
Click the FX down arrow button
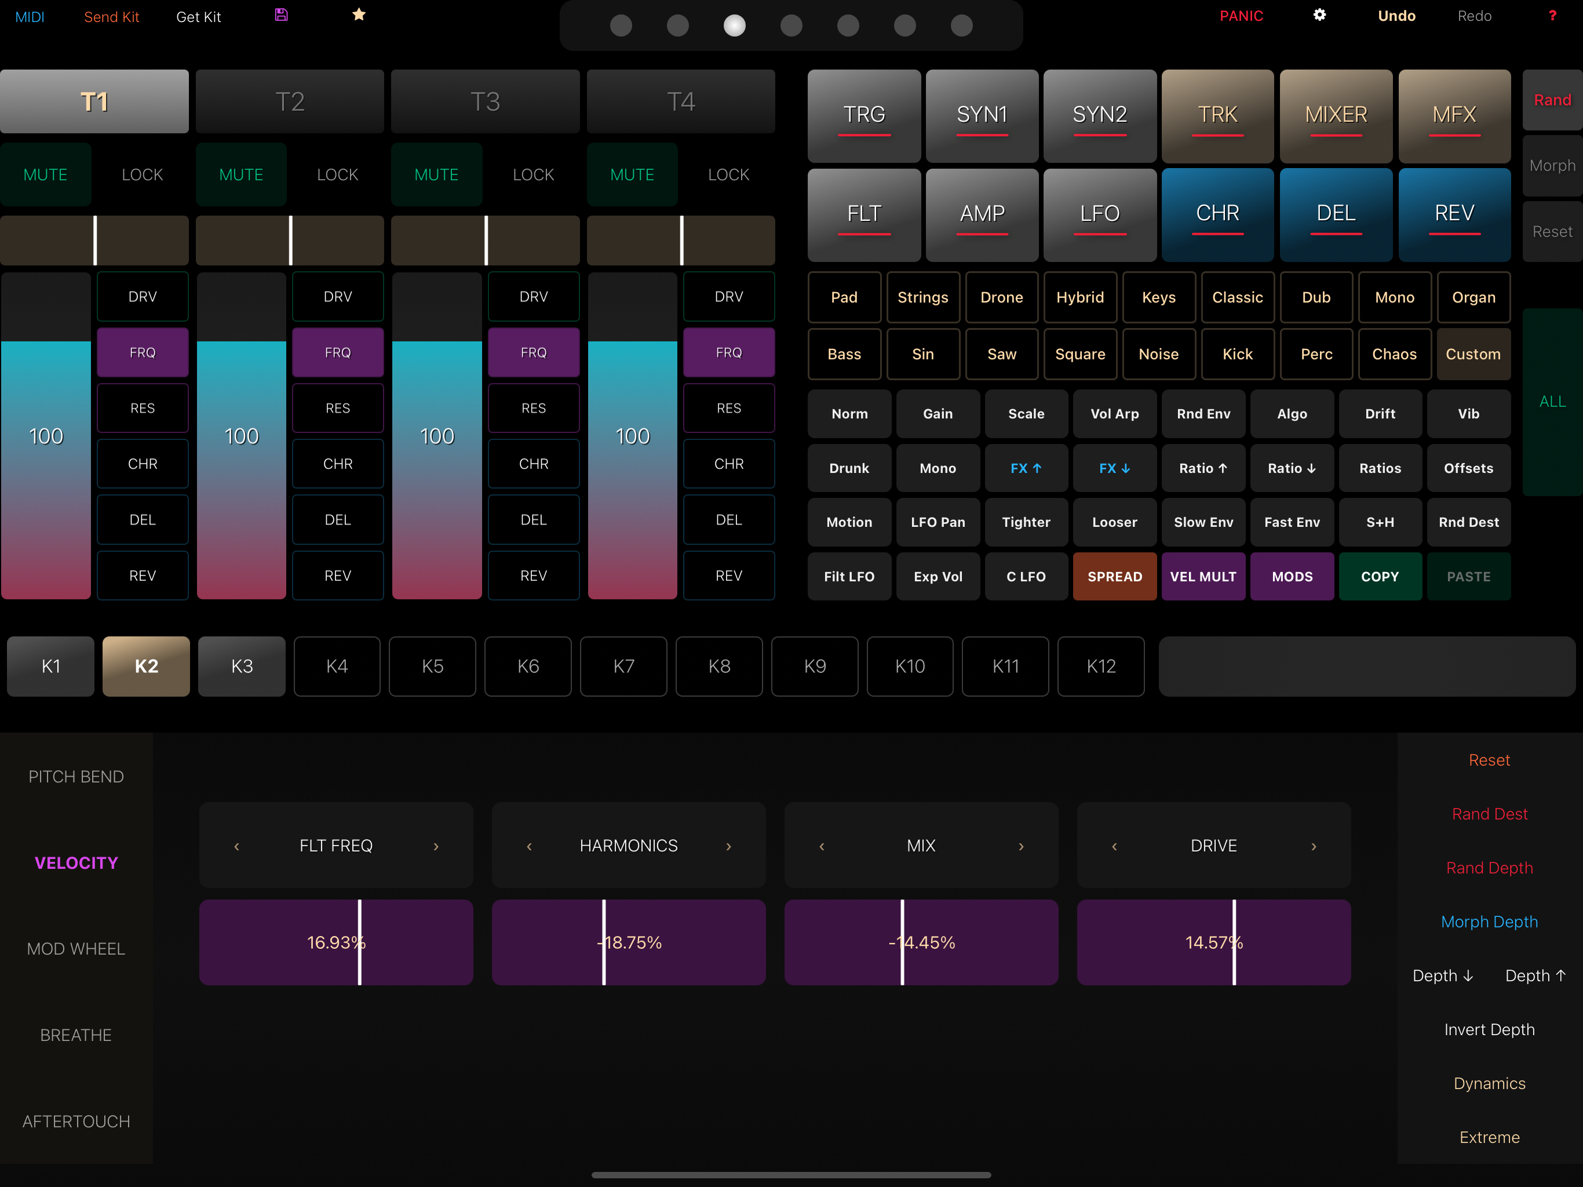(1114, 468)
